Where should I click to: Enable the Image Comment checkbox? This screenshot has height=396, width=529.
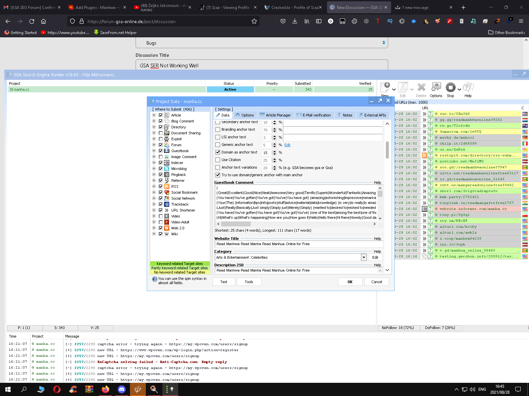[x=161, y=157]
